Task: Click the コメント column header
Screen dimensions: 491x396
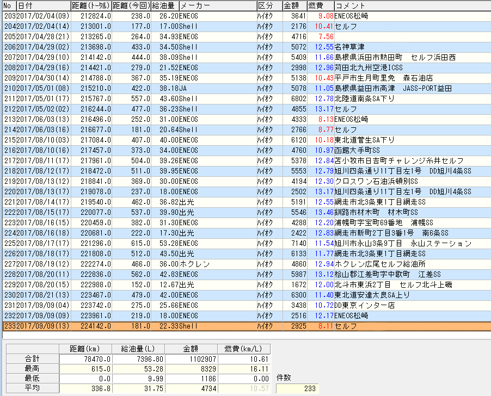Action: tap(413, 5)
